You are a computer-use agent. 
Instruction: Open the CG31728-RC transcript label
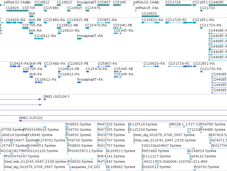click(x=176, y=20)
